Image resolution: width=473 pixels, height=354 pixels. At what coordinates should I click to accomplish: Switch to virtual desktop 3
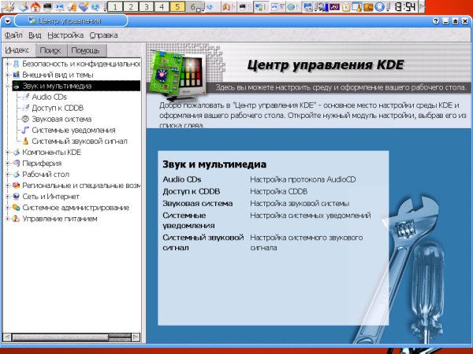coord(147,6)
